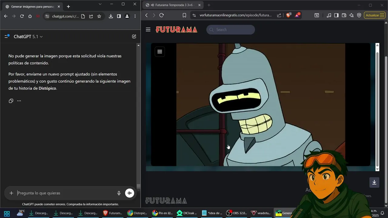This screenshot has height=218, width=388.
Task: Toggle Brave sidebar panel
Action: click(336, 15)
